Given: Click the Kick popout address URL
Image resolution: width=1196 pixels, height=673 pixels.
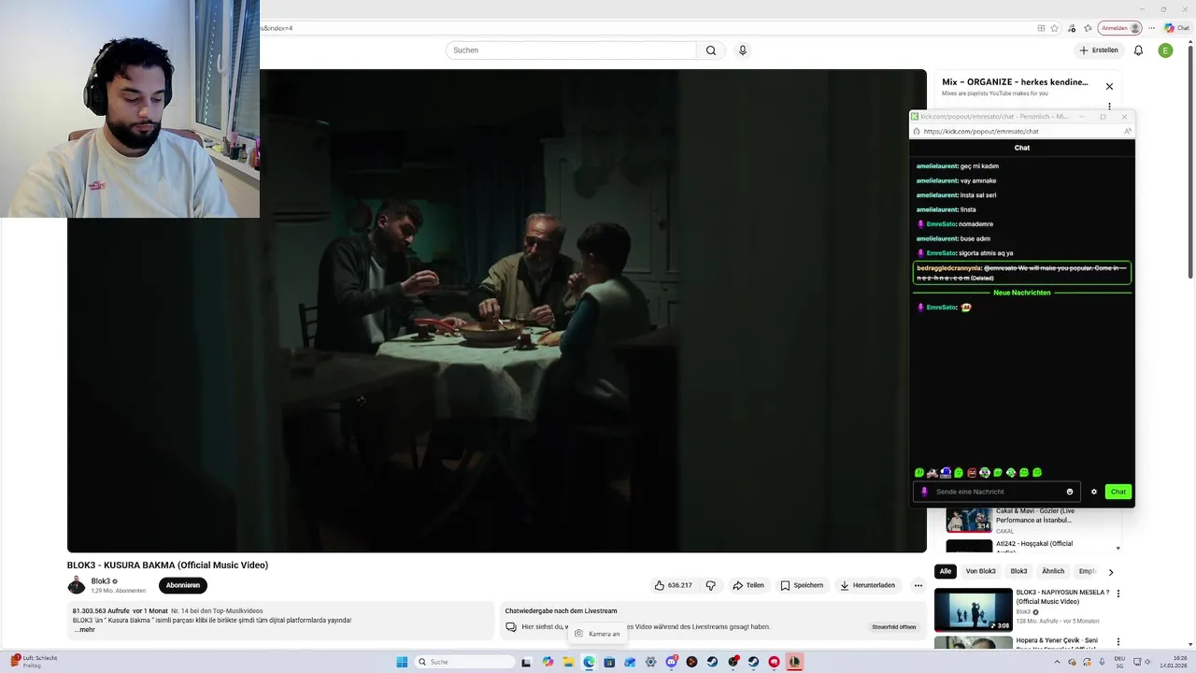Looking at the screenshot, I should point(981,132).
